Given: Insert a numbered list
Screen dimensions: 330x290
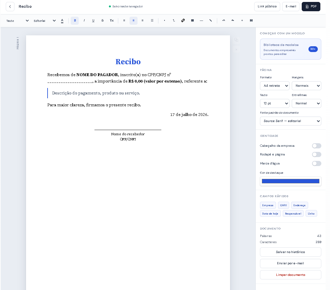Looking at the screenshot, I should click(174, 21).
